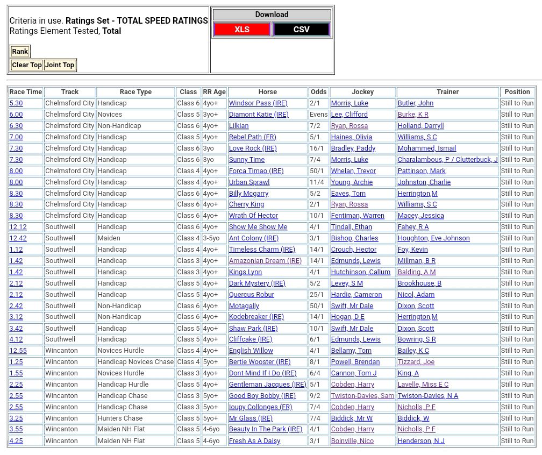
Task: View trainer Houghton, Eve Johnson
Action: click(x=433, y=238)
